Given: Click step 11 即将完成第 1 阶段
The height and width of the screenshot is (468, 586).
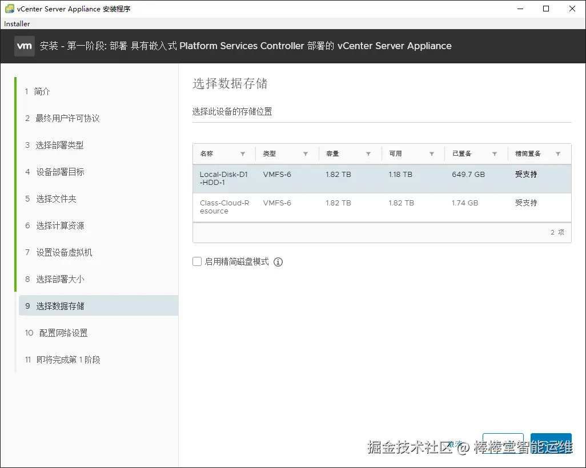Looking at the screenshot, I should click(62, 360).
